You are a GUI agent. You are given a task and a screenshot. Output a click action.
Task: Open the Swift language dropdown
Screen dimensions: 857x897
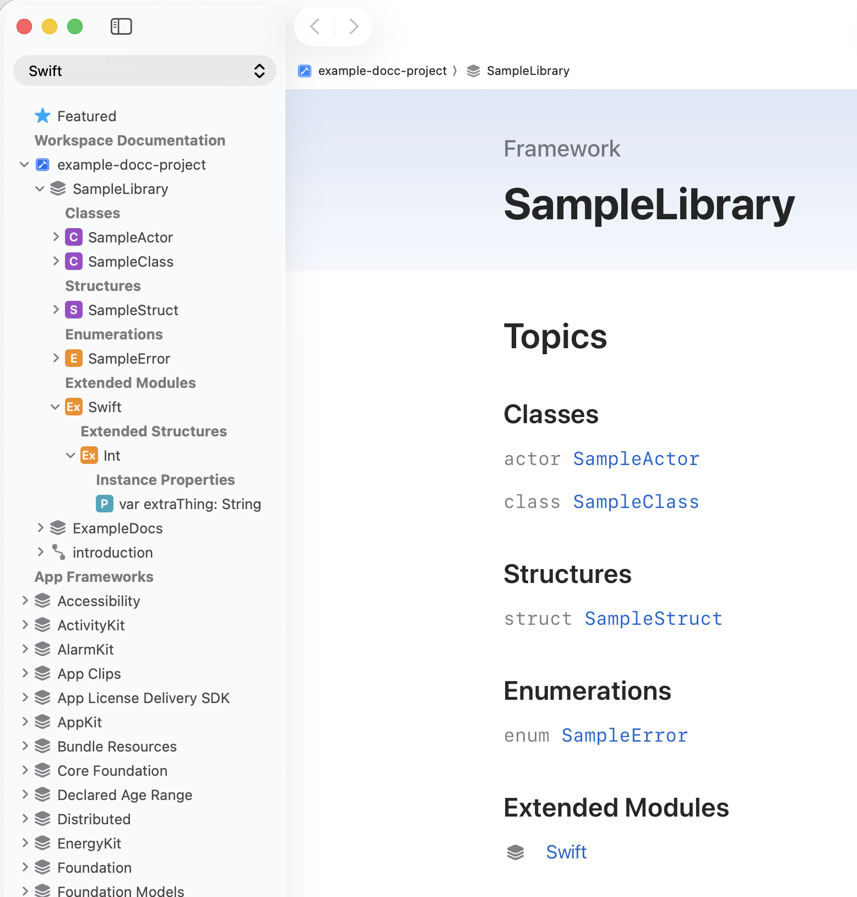[144, 71]
